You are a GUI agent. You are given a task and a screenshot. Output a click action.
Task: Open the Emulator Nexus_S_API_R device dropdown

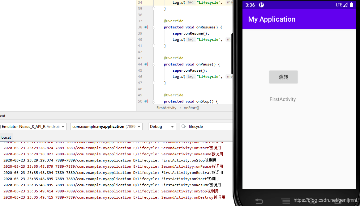tap(33, 127)
